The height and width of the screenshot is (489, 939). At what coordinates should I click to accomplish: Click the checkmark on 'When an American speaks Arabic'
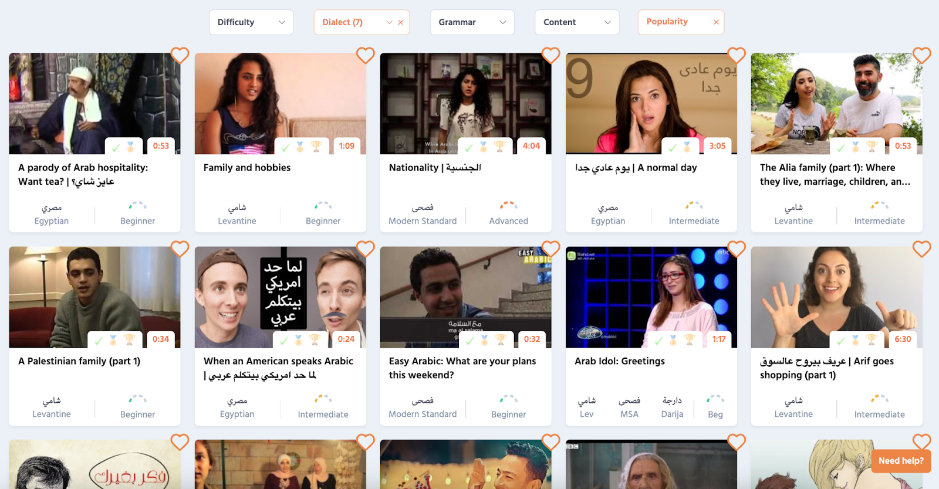(284, 339)
